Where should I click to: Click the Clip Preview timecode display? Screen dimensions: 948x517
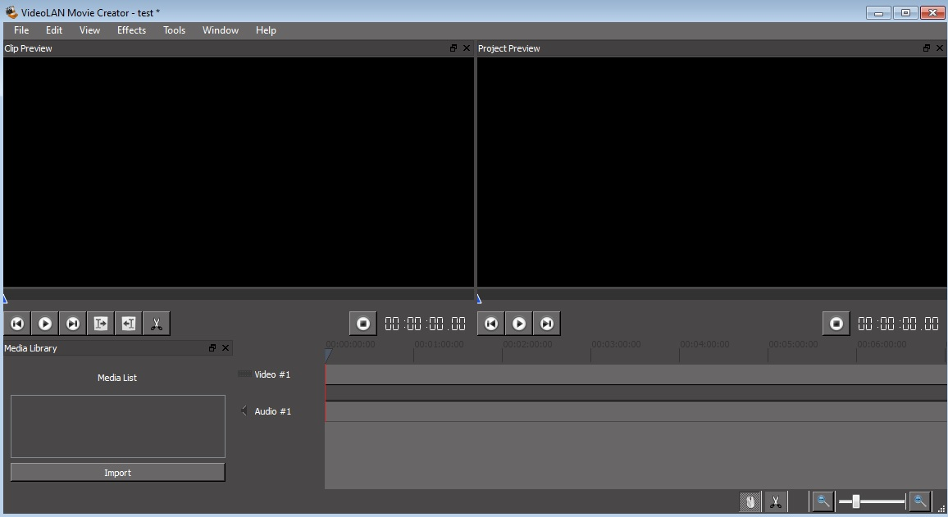point(425,324)
